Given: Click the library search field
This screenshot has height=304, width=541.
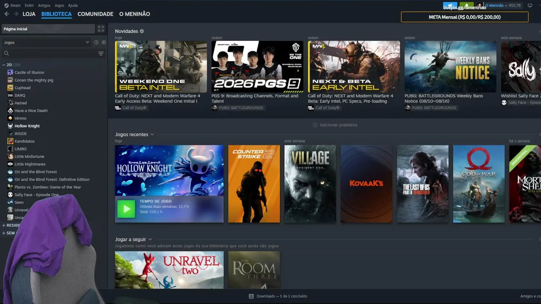Looking at the screenshot, I should click(53, 53).
